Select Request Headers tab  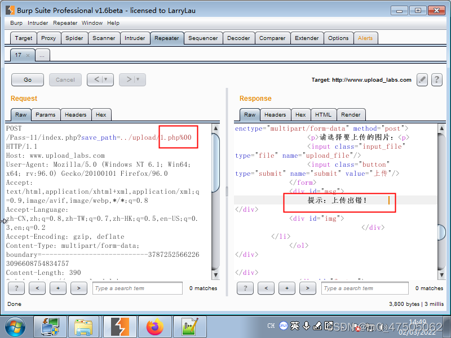coord(76,115)
